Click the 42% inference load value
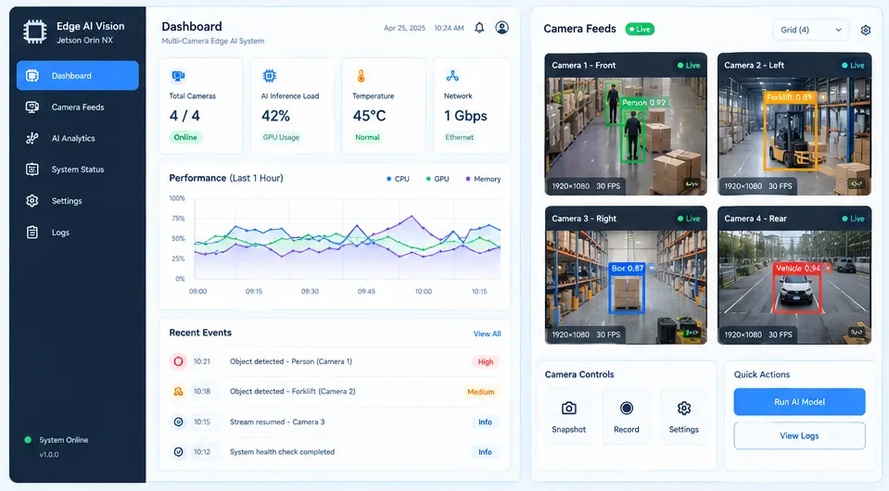This screenshot has width=889, height=491. [x=275, y=116]
